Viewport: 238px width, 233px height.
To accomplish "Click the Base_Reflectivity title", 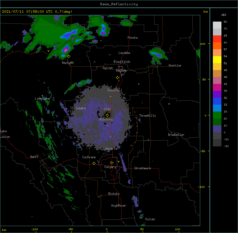I will pos(119,4).
